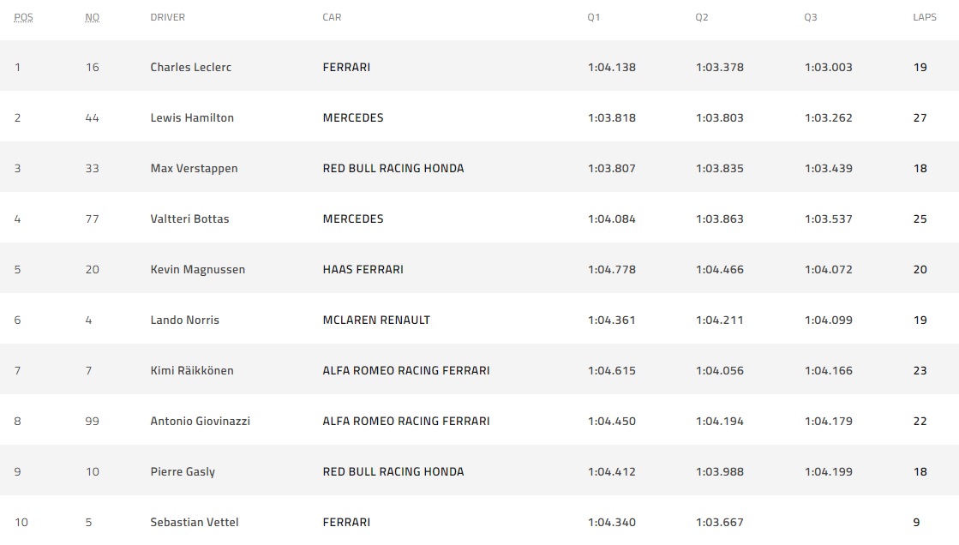959x545 pixels.
Task: Select Lando Norris driver name
Action: 184,320
